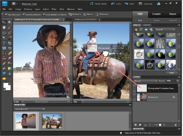The image size is (183, 136).
Task: Open the Enhance menu
Action: (x=28, y=9)
